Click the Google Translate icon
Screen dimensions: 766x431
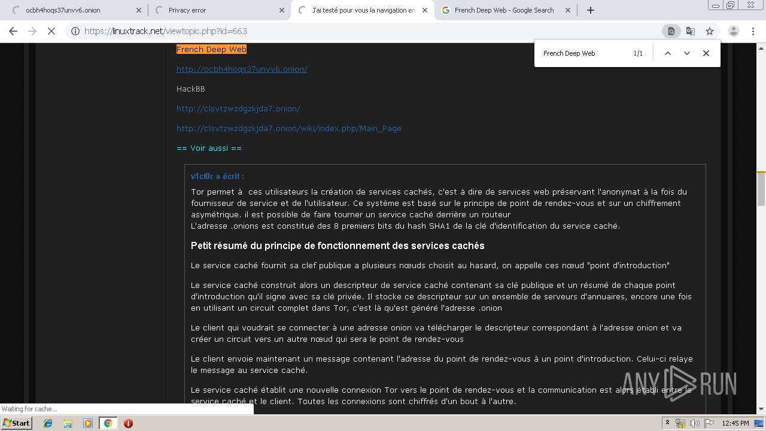point(691,31)
